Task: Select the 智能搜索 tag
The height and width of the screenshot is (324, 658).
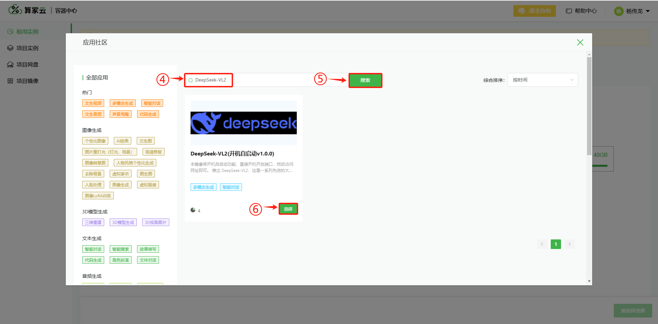Action: pos(121,249)
